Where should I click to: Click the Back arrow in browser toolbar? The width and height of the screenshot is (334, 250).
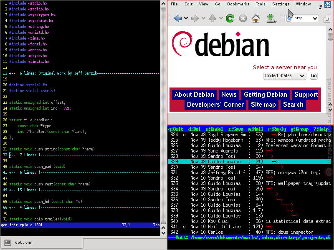(178, 18)
